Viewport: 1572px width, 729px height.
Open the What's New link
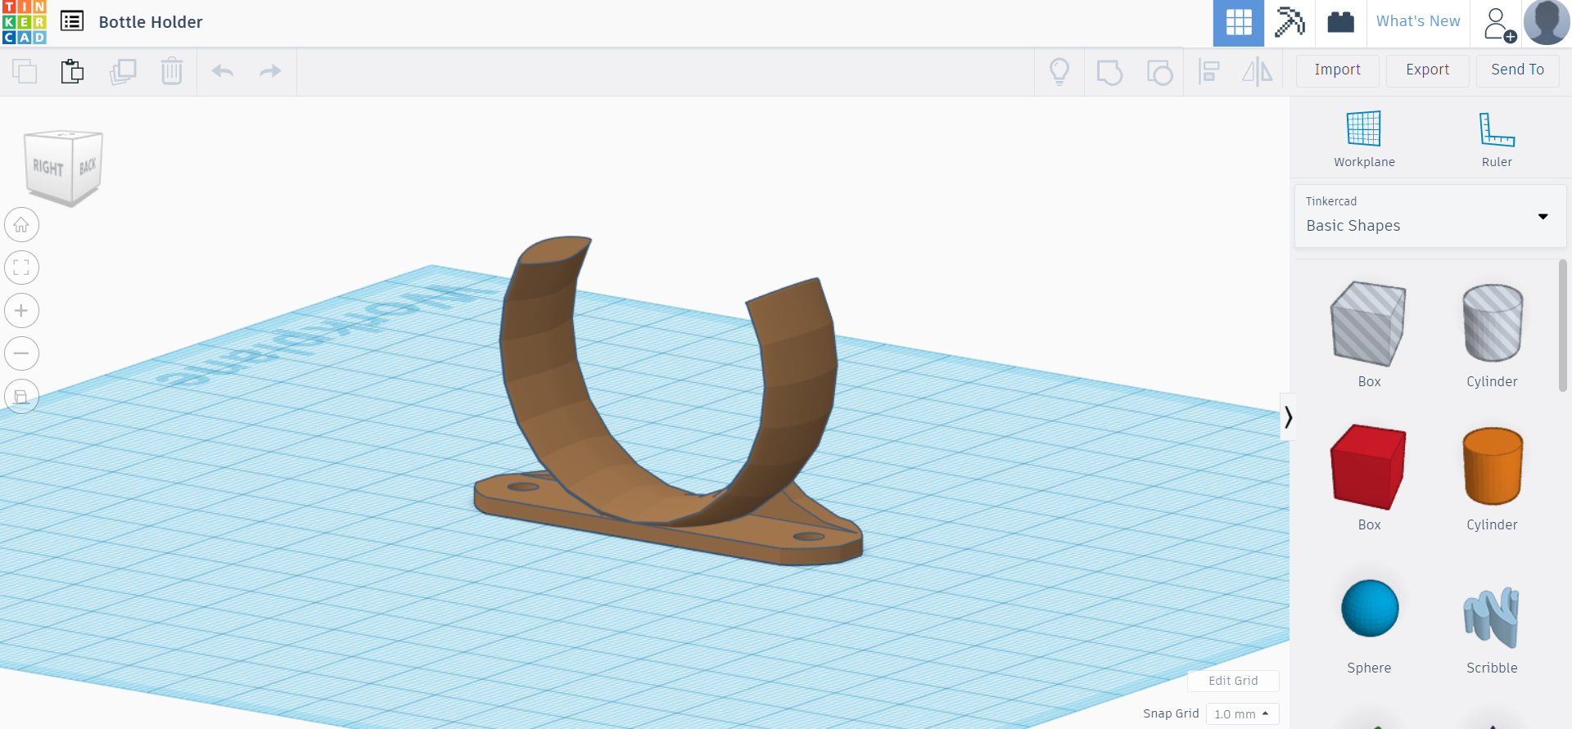[1418, 21]
